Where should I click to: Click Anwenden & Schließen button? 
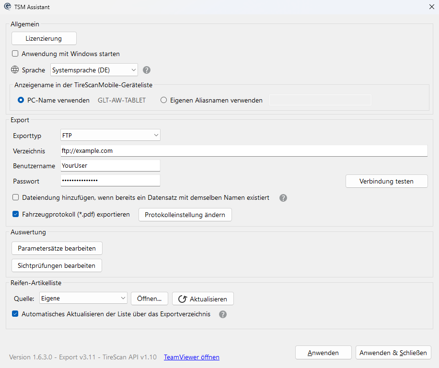click(x=393, y=353)
